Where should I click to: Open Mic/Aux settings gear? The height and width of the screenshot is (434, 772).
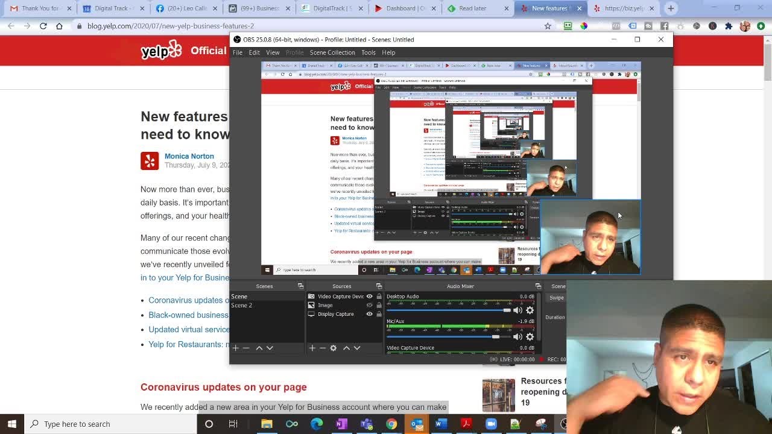click(530, 336)
